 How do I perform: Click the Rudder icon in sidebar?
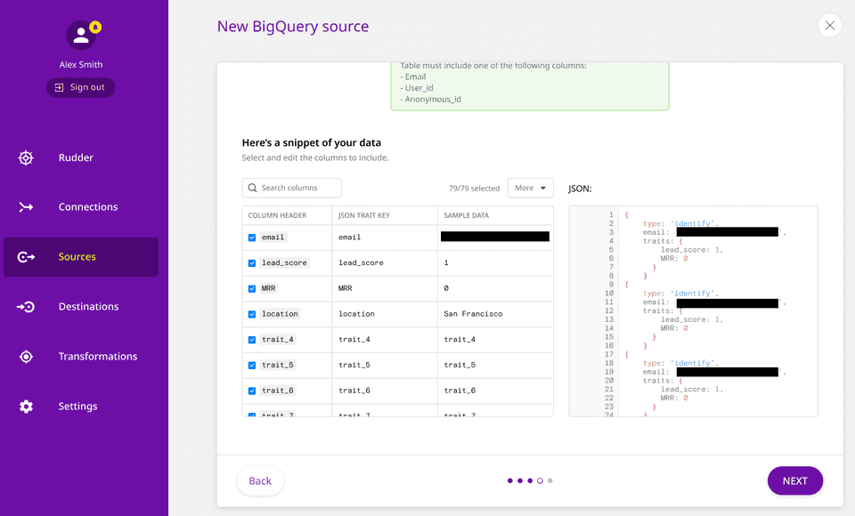point(26,158)
